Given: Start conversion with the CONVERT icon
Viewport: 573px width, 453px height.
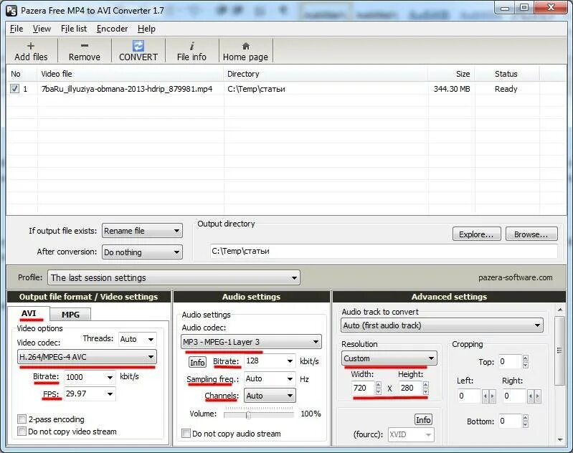Looking at the screenshot, I should tap(138, 46).
